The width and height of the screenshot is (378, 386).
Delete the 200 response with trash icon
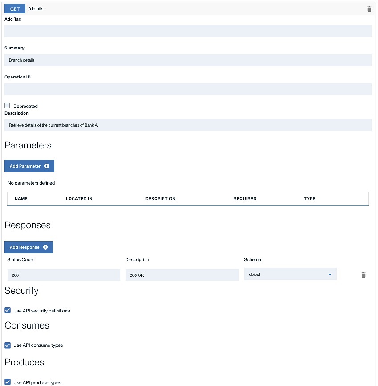[x=363, y=275]
